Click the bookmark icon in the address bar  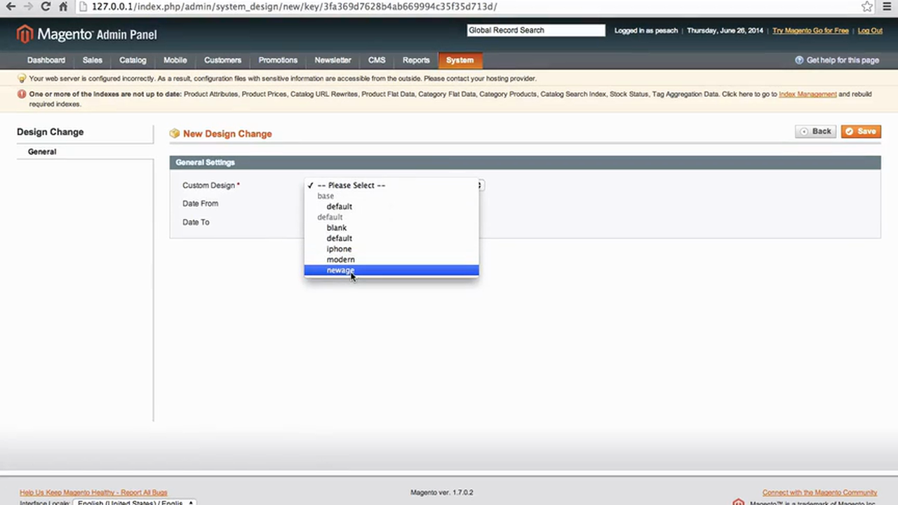[866, 6]
